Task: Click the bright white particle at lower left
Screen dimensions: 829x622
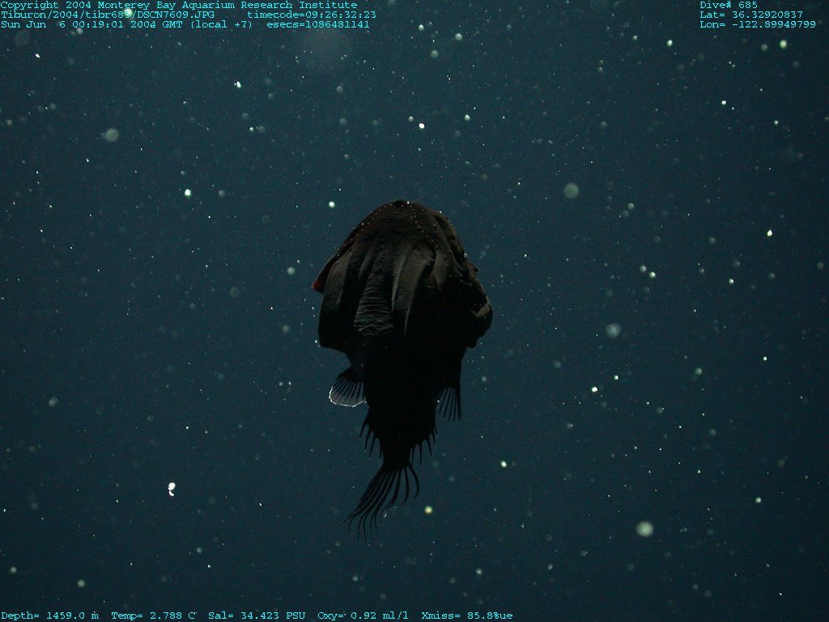Action: coord(171,488)
